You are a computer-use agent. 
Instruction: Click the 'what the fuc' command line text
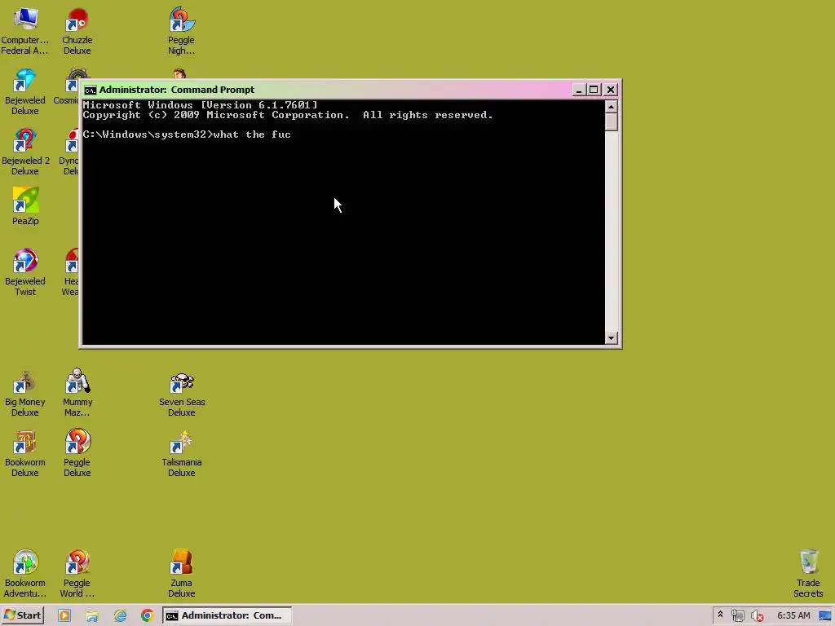[x=252, y=134]
